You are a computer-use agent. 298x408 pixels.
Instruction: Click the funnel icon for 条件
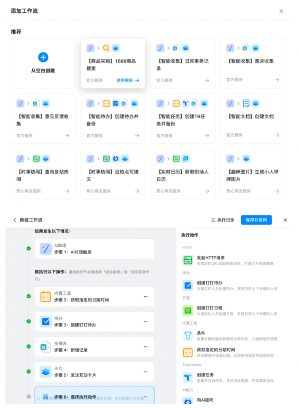[187, 336]
